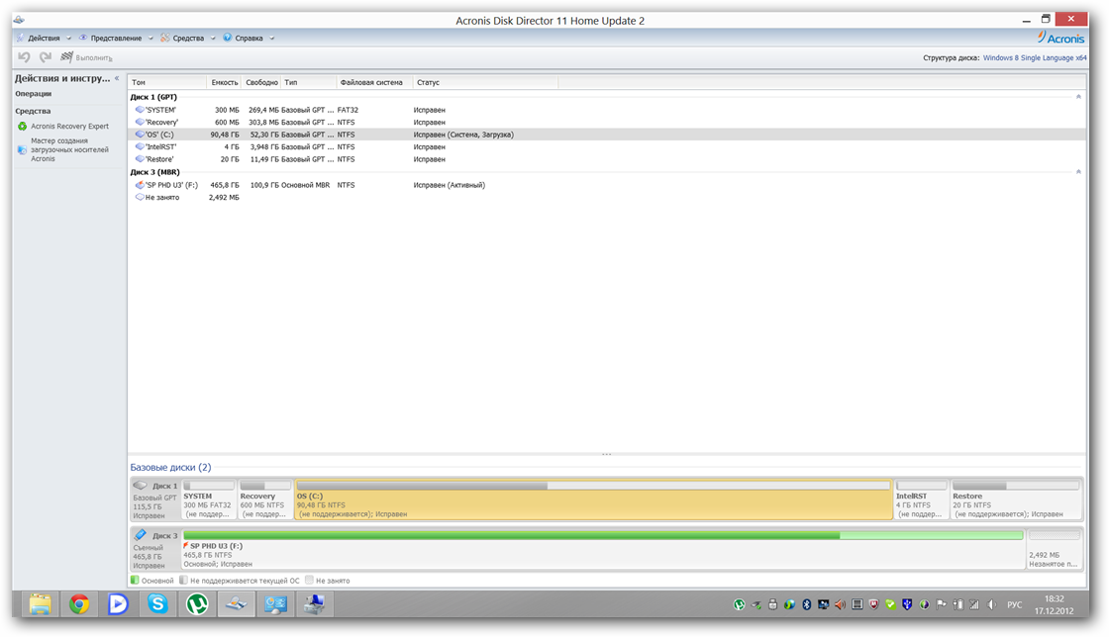1109x637 pixels.
Task: Click the Операции section heading
Action: [34, 94]
